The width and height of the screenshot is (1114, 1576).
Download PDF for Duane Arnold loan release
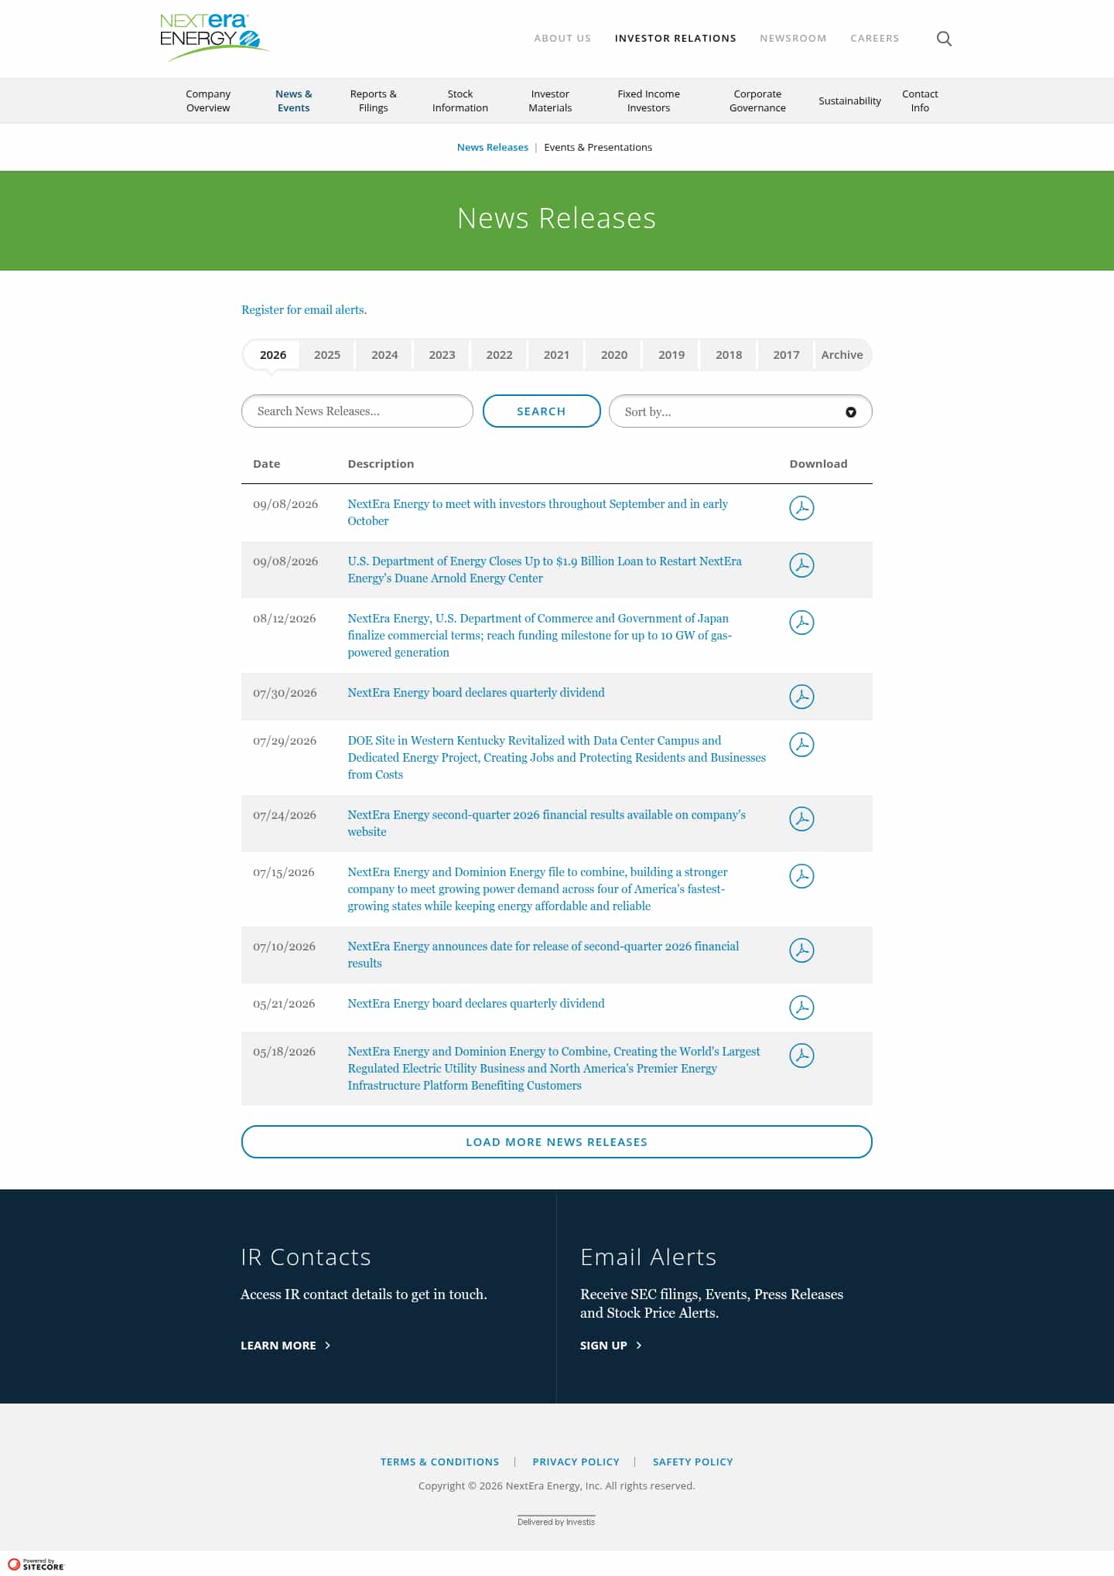click(801, 565)
